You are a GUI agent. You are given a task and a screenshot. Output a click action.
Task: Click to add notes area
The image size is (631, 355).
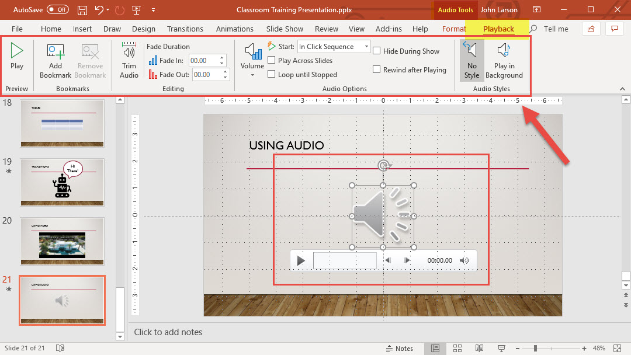point(168,332)
